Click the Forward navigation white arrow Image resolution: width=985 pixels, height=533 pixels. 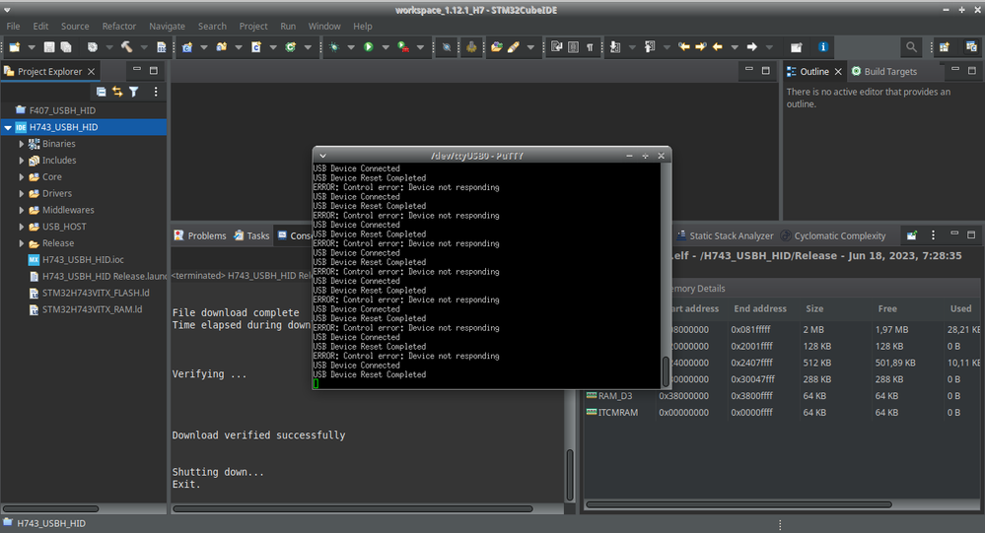[752, 47]
